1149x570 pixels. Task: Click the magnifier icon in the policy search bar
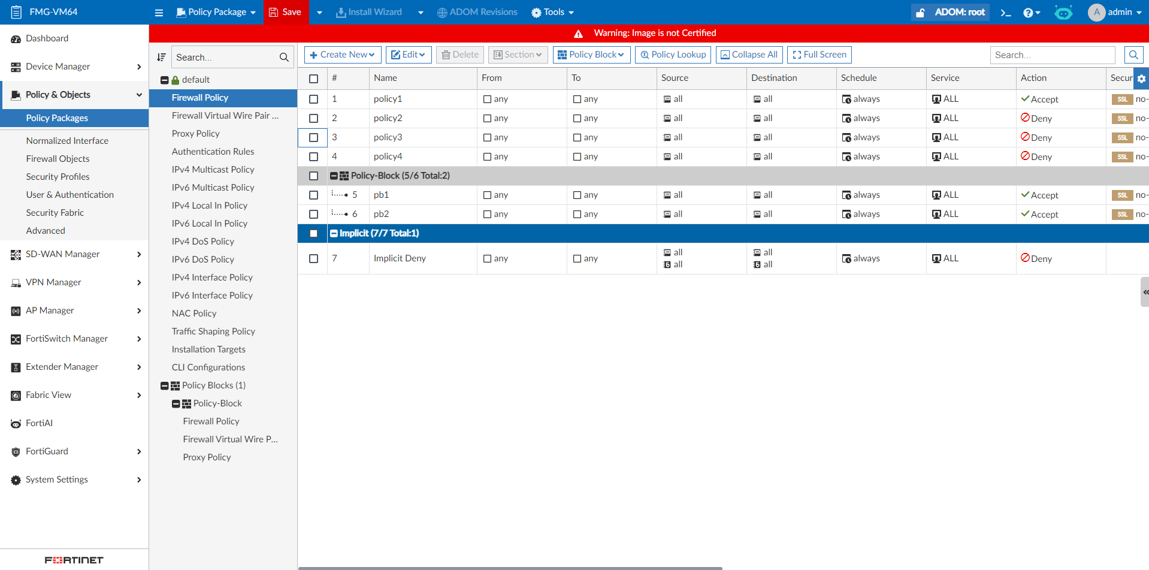1133,55
